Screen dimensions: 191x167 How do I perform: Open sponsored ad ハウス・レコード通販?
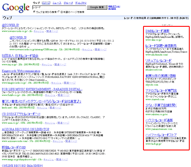tap(159, 120)
